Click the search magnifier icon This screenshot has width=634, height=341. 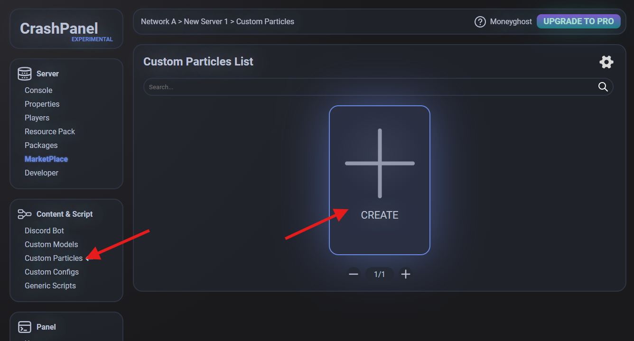603,87
